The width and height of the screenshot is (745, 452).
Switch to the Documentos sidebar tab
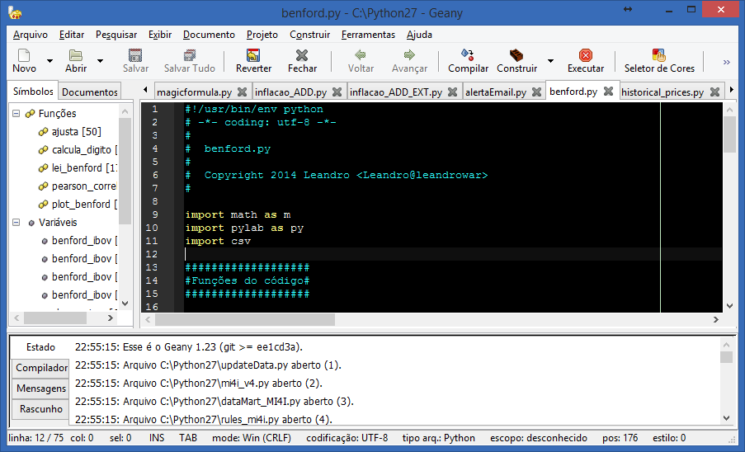click(90, 92)
